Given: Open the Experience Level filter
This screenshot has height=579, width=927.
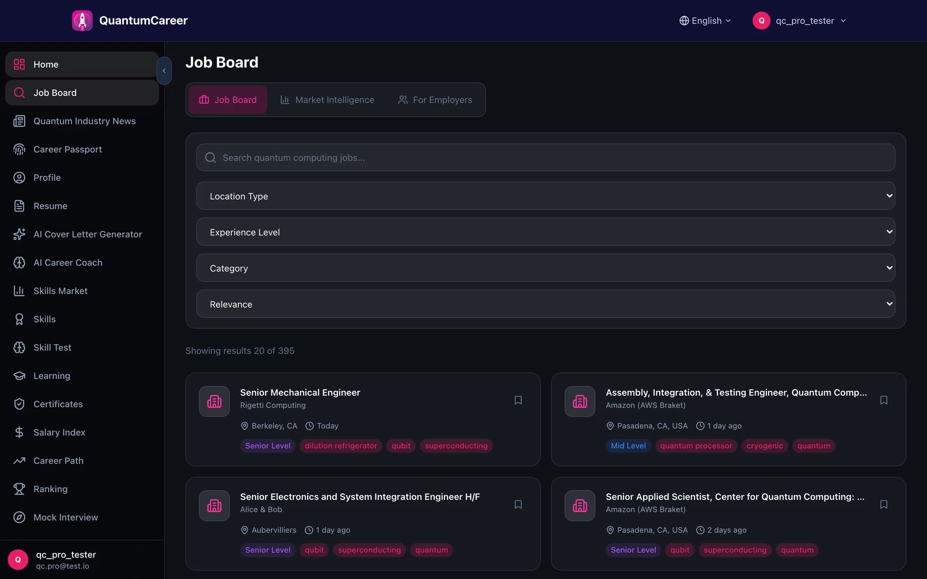Looking at the screenshot, I should 545,232.
